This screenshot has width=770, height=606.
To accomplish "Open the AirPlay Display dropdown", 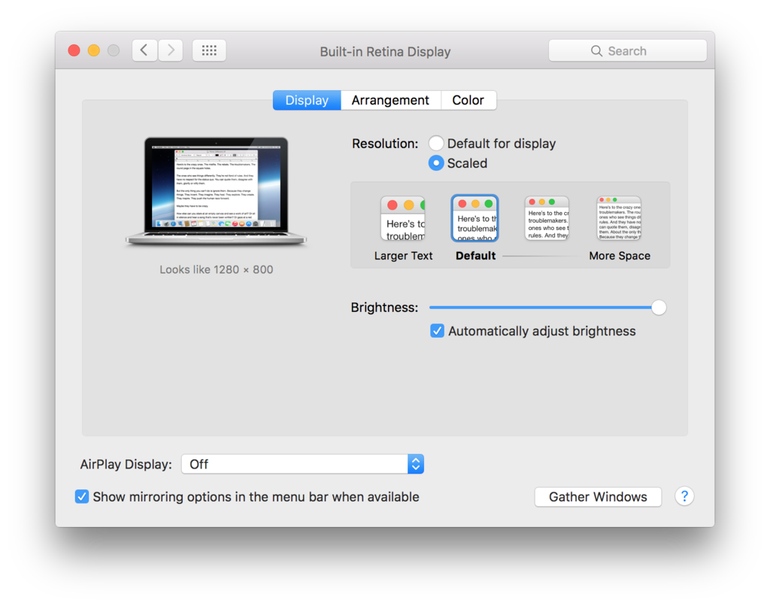I will pos(302,464).
